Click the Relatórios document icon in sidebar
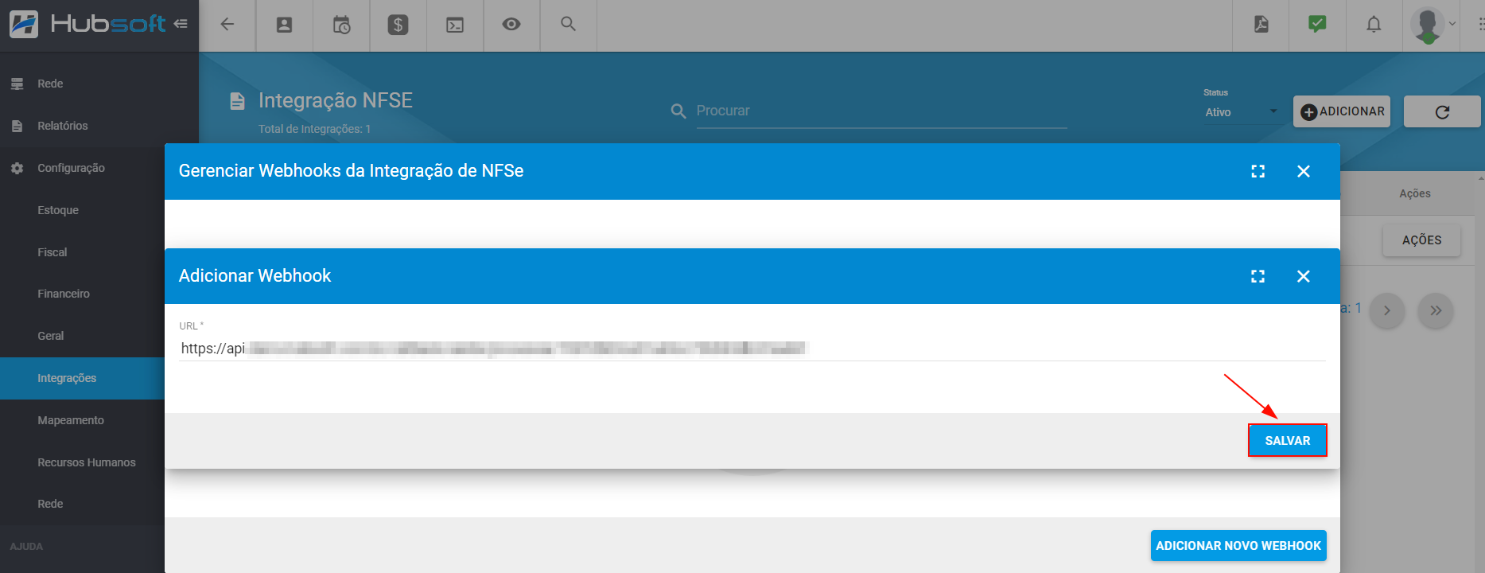 click(x=17, y=126)
